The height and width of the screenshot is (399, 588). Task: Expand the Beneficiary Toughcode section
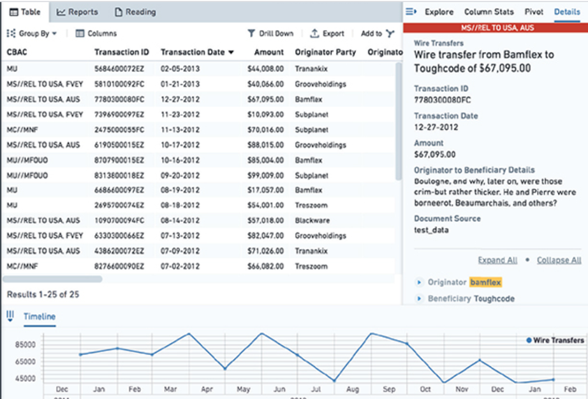[420, 299]
